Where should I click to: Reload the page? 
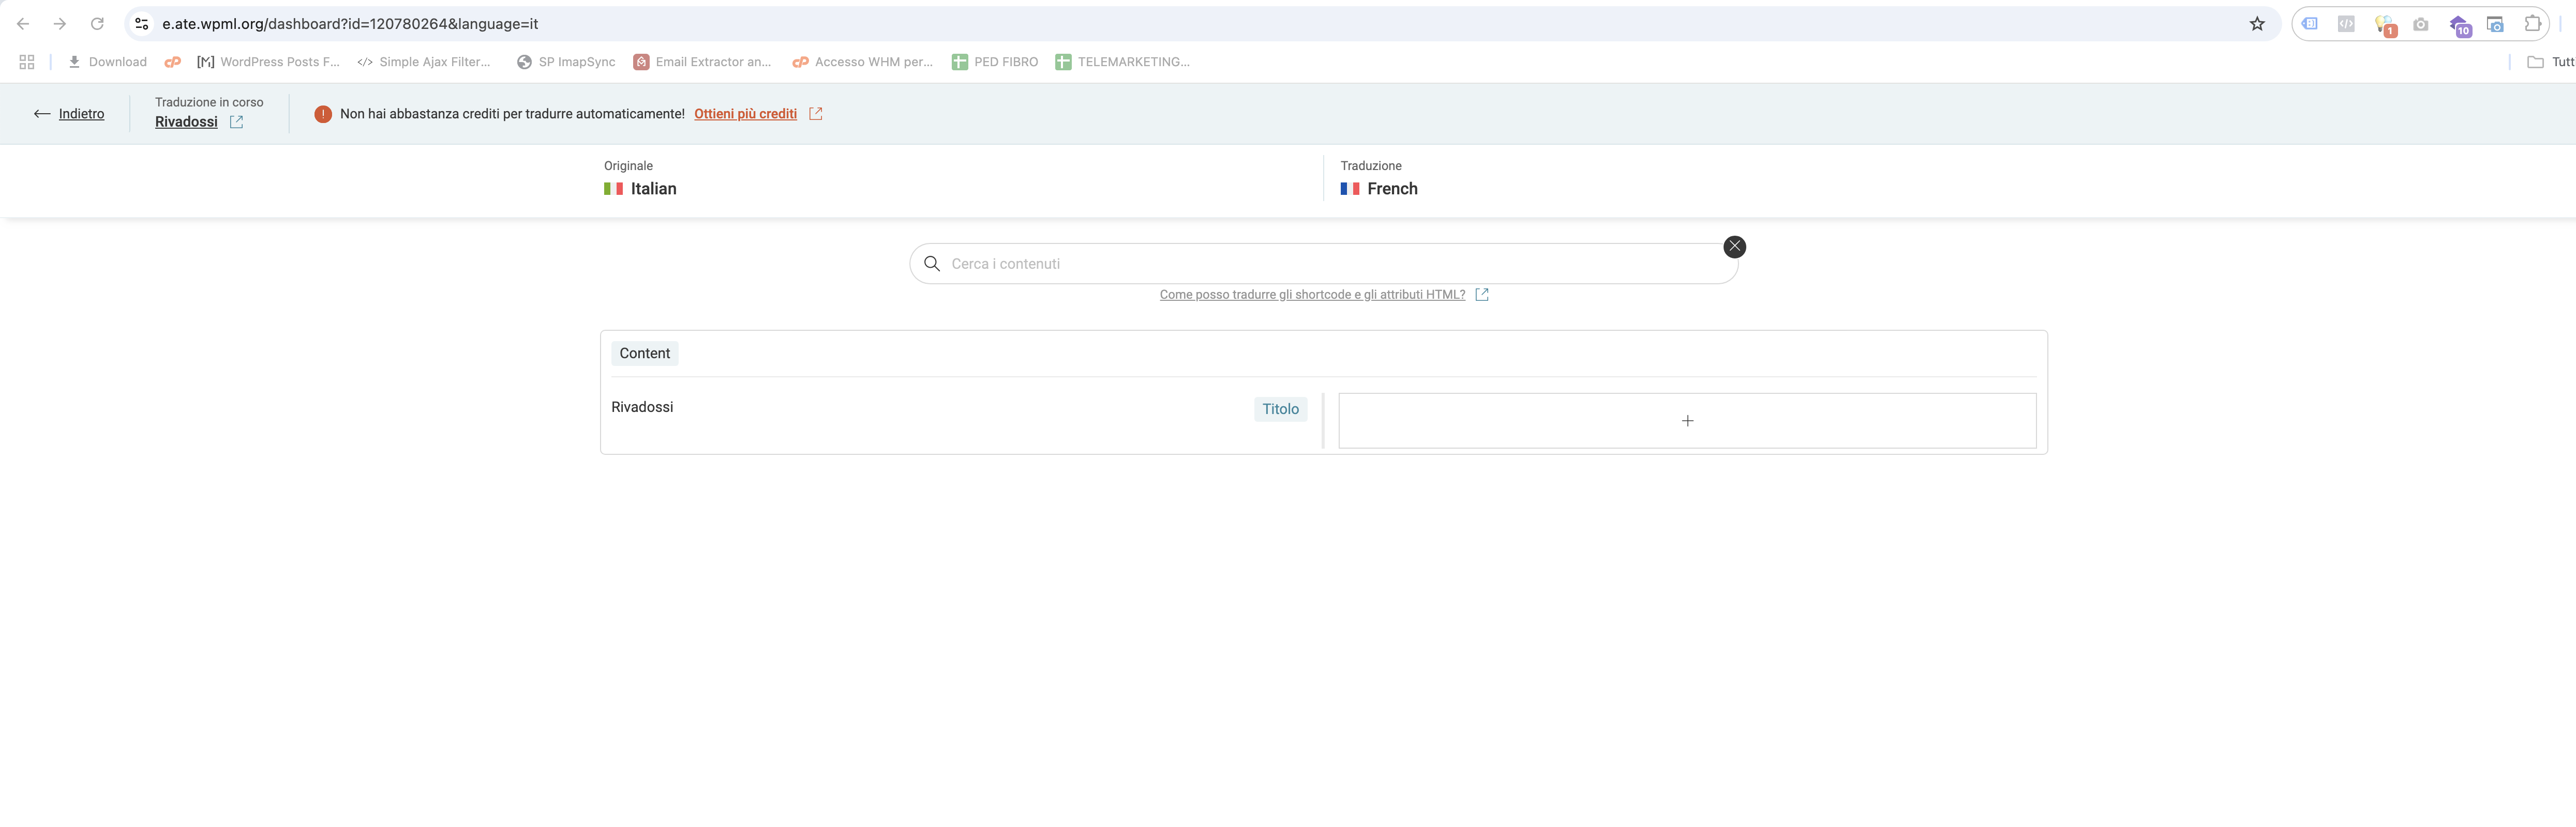(97, 24)
